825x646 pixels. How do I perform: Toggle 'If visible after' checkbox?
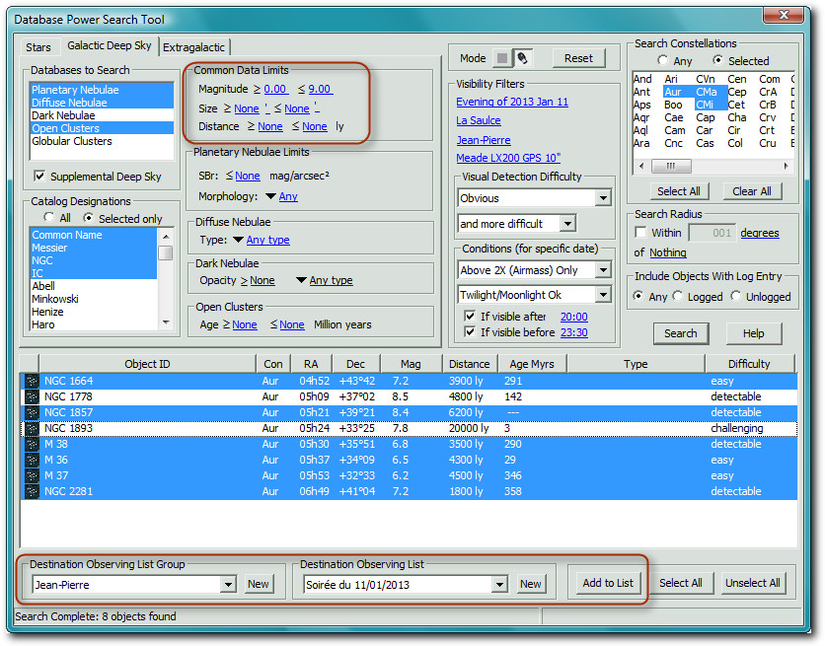pos(470,316)
